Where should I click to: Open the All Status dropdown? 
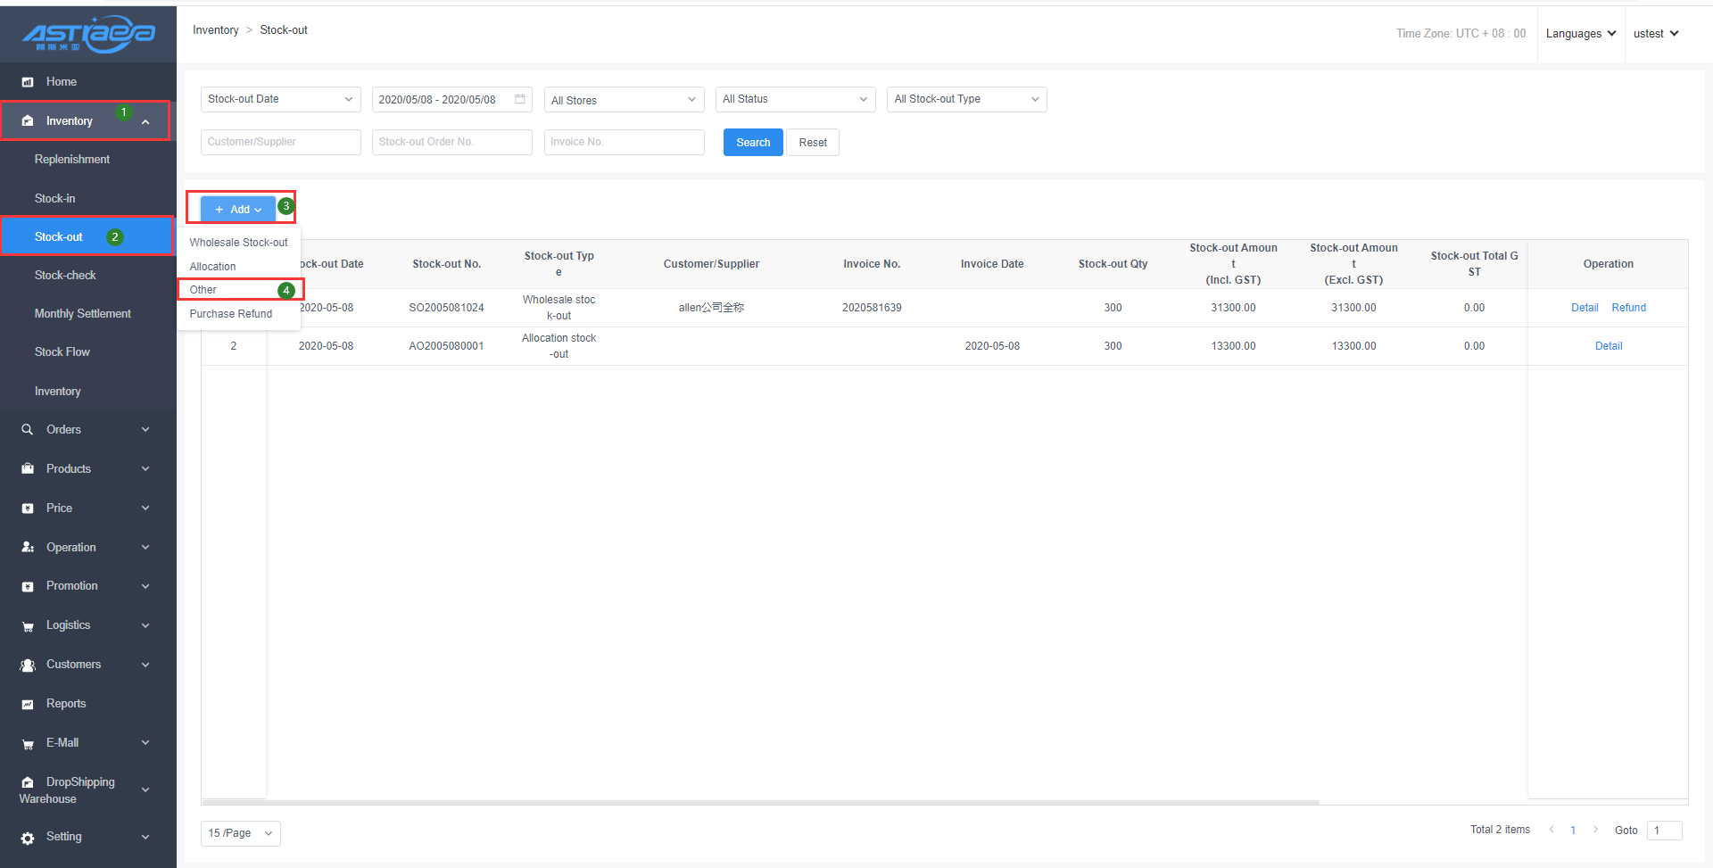point(795,99)
